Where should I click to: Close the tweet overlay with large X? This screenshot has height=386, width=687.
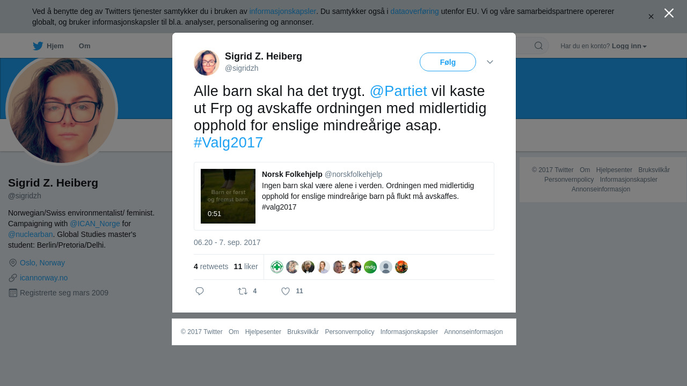(669, 13)
